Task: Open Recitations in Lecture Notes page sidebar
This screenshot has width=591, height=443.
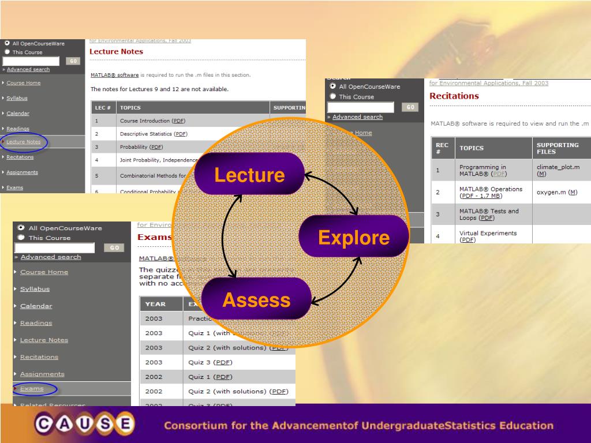Action: (x=20, y=157)
